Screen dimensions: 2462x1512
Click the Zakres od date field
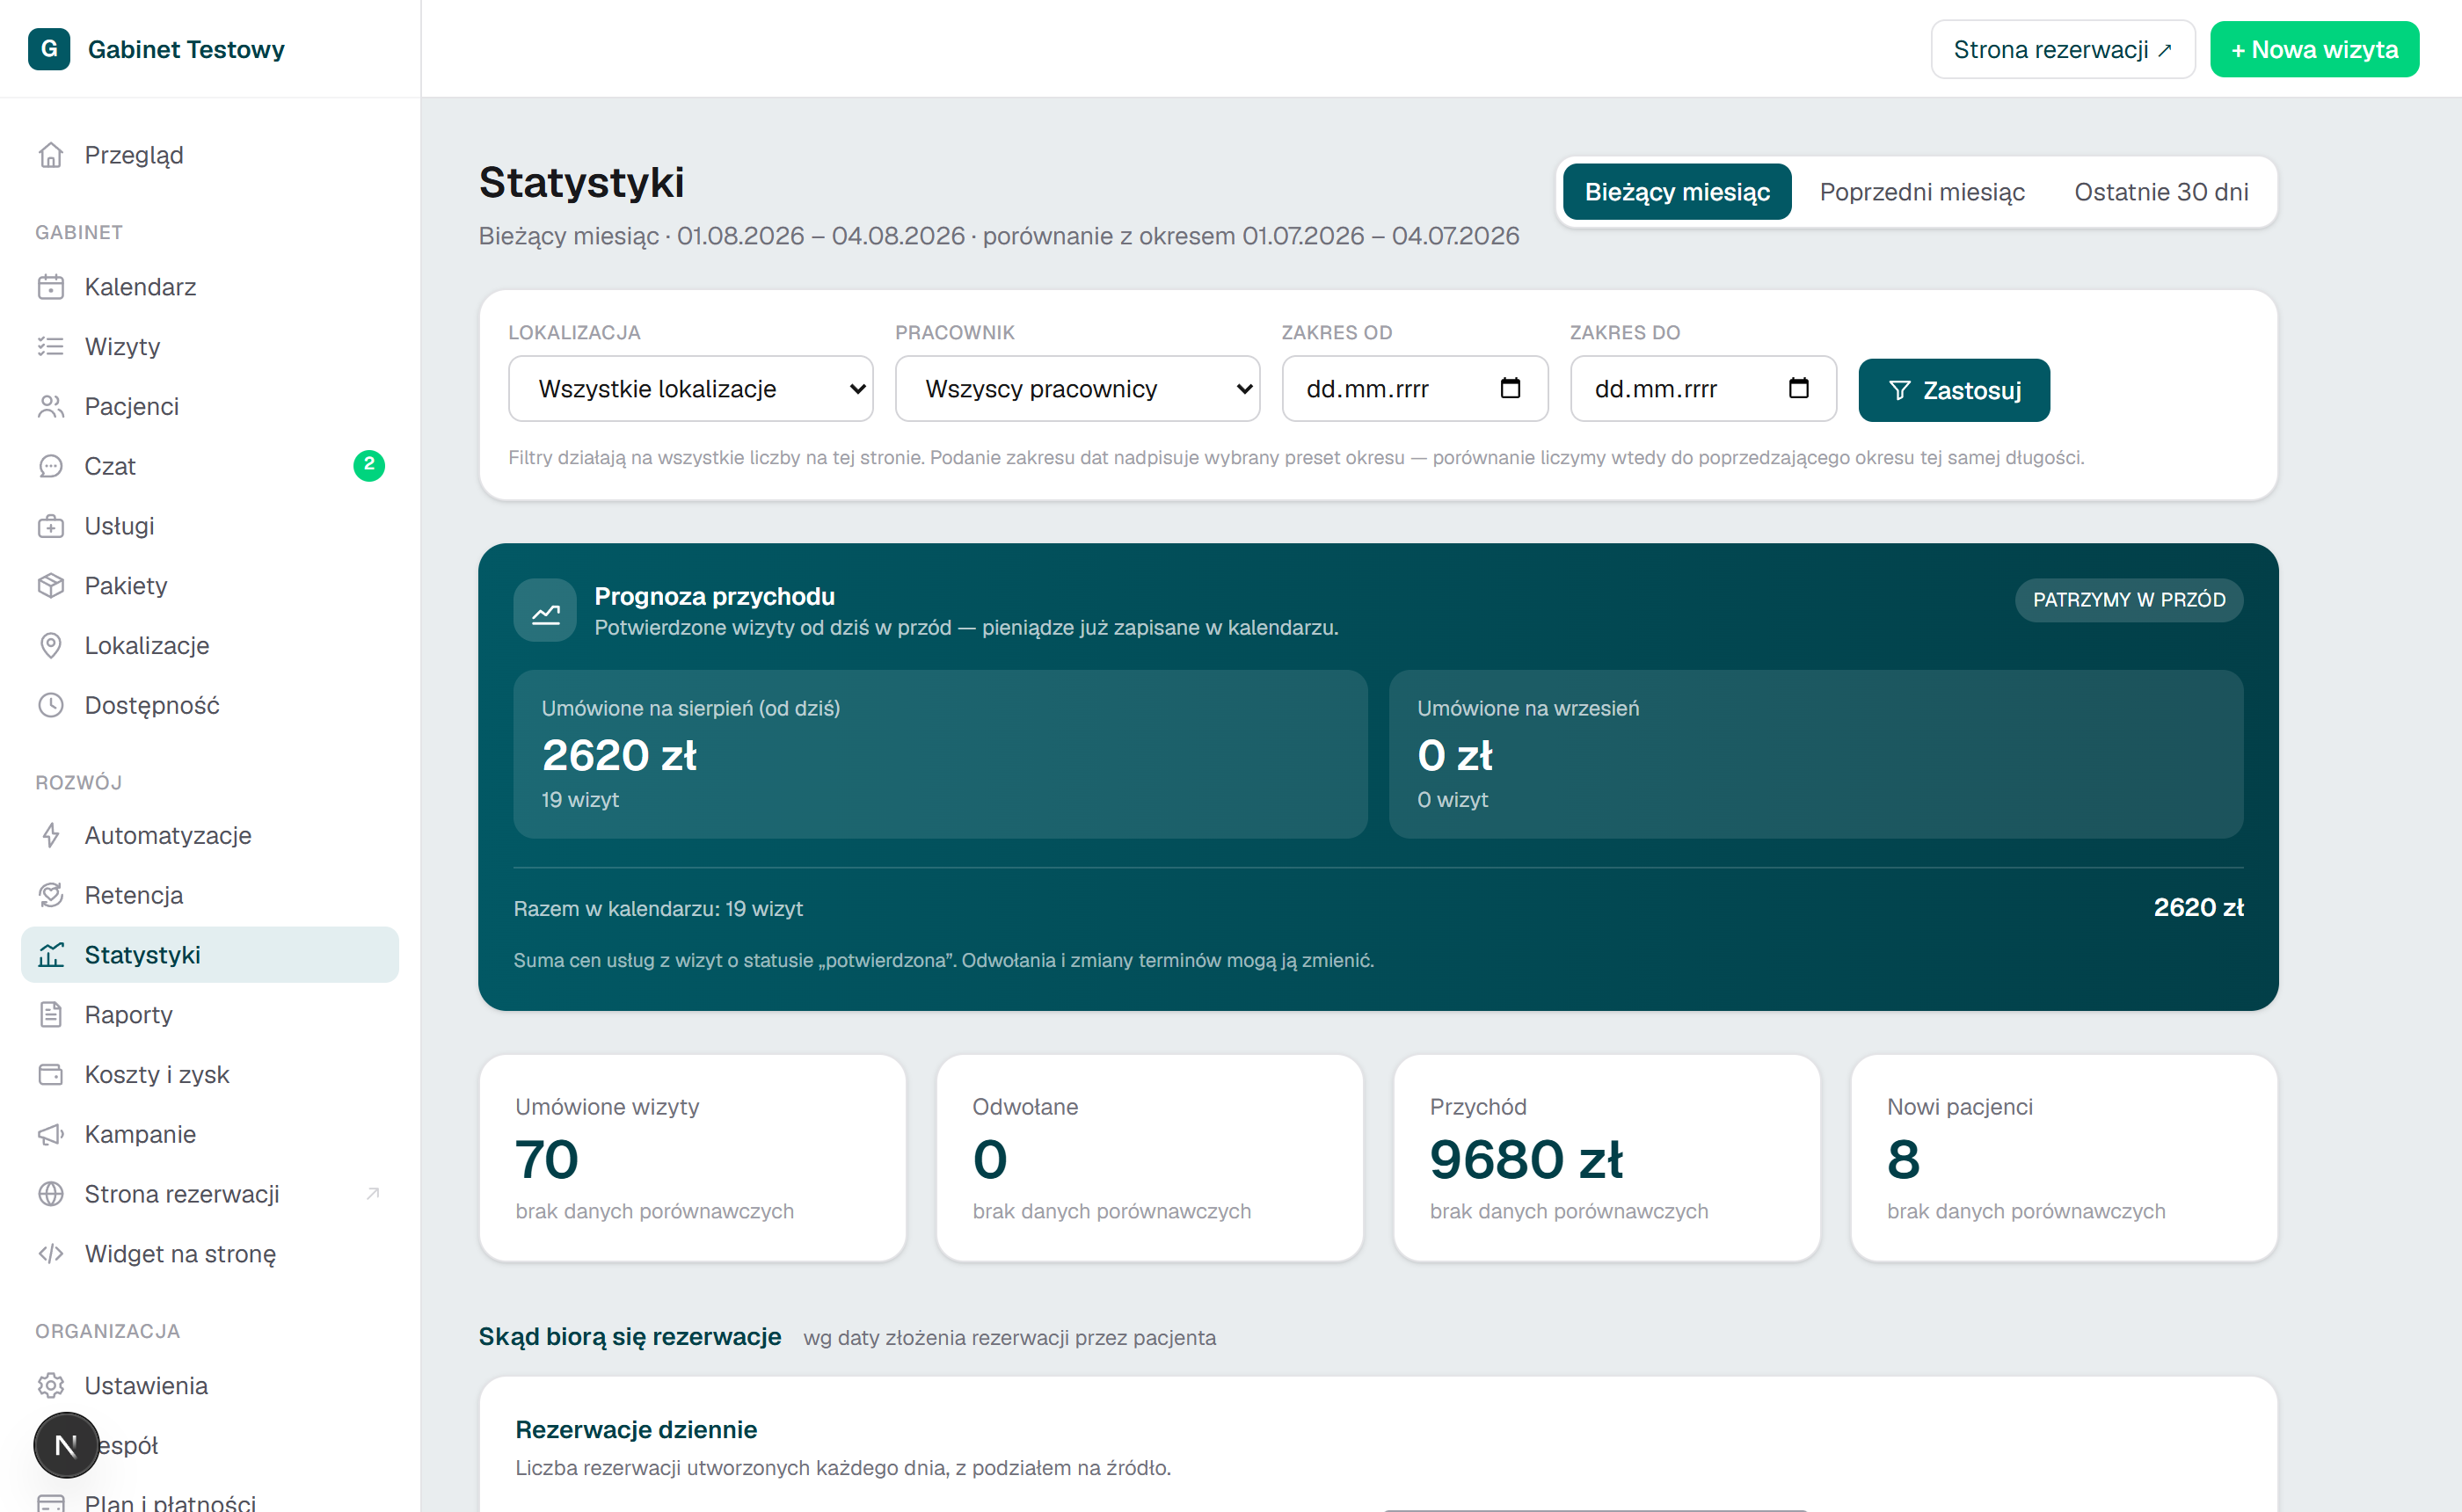tap(1415, 389)
